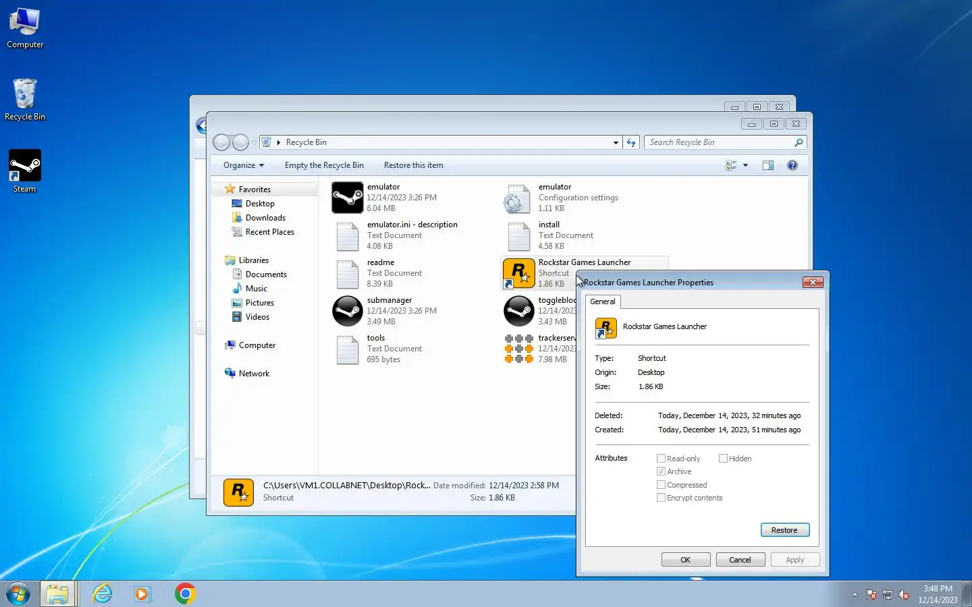Open Recent Places in the navigation pane
This screenshot has width=972, height=607.
pos(270,232)
